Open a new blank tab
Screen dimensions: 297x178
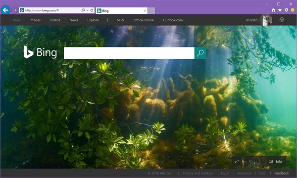(x=151, y=11)
